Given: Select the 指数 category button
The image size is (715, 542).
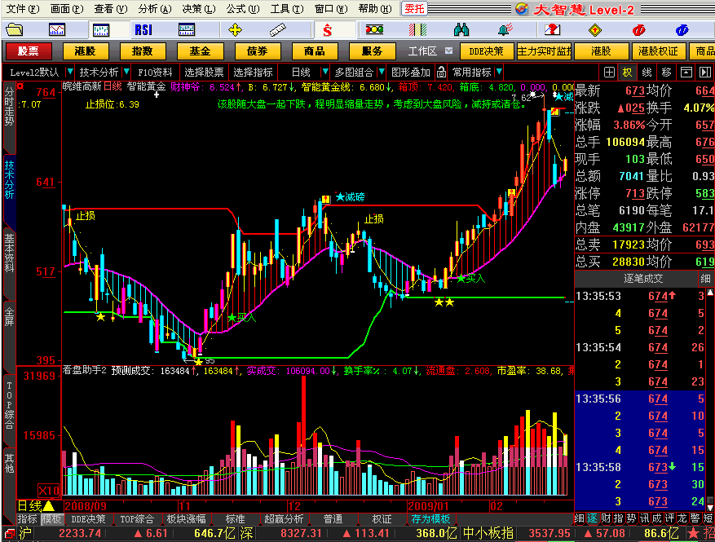Looking at the screenshot, I should pyautogui.click(x=143, y=51).
